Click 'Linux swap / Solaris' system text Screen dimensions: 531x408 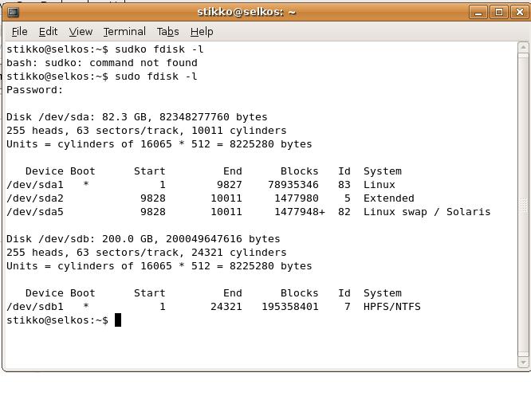(427, 212)
